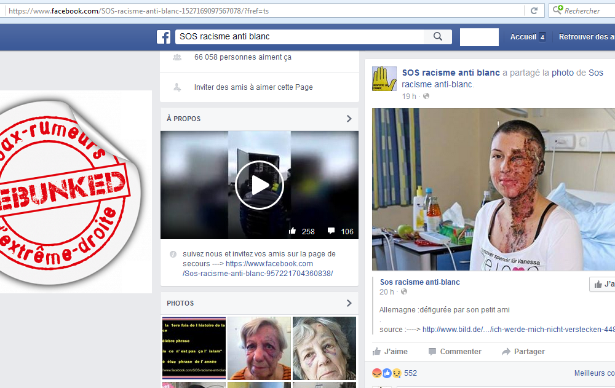615x388 pixels.
Task: Click the 552 reactions count
Action: [410, 373]
